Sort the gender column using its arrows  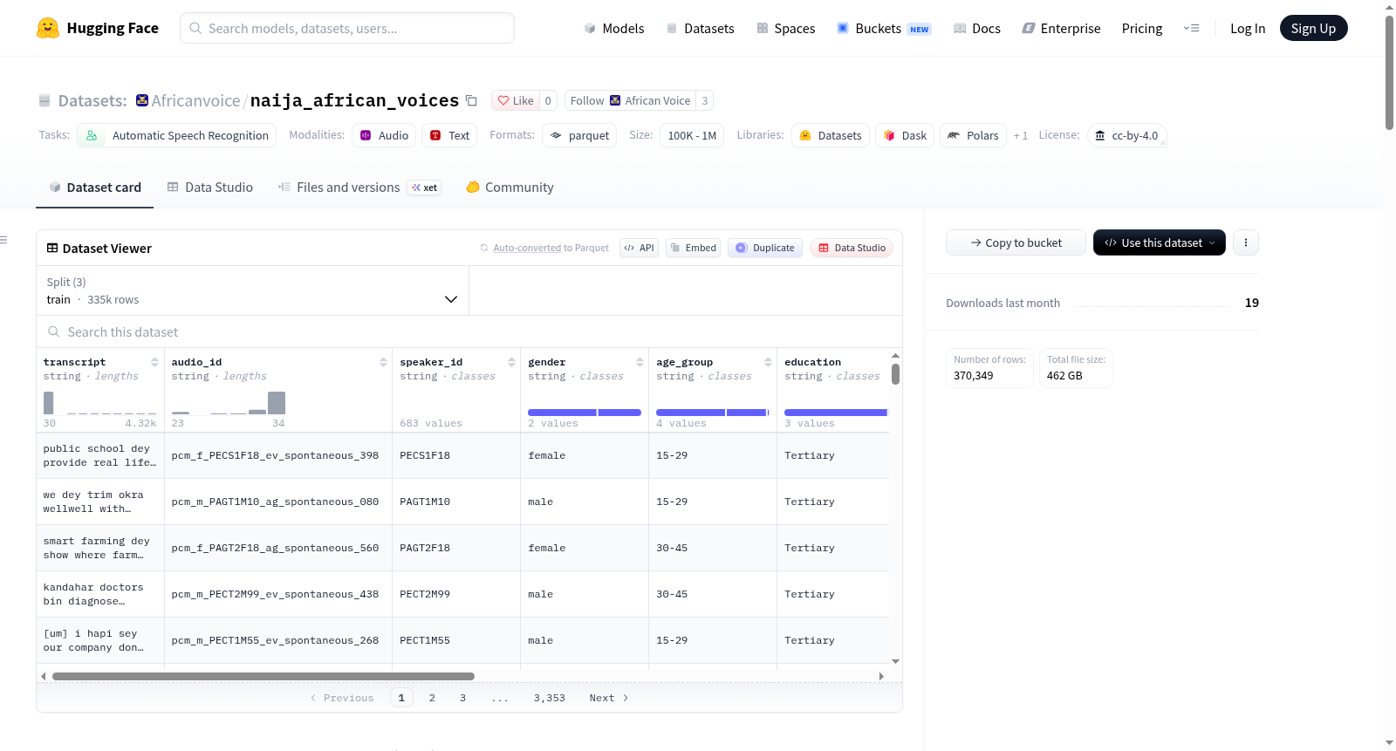(x=640, y=362)
